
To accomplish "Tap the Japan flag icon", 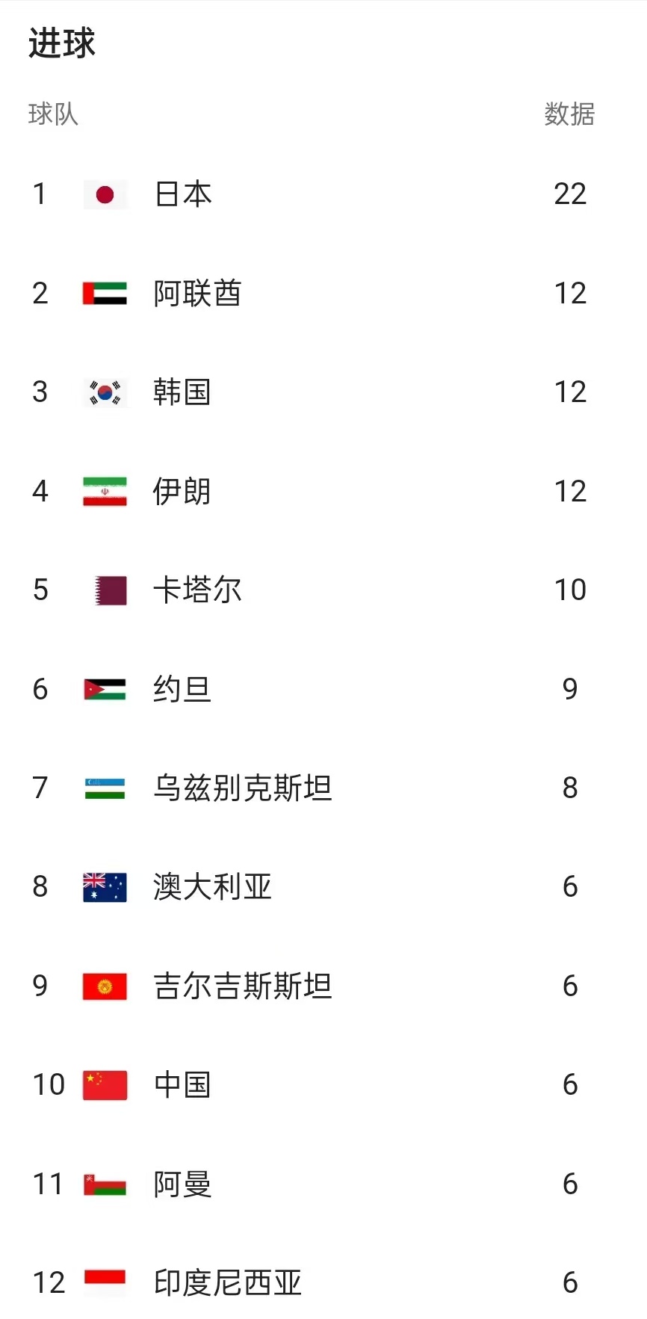I will tap(105, 194).
